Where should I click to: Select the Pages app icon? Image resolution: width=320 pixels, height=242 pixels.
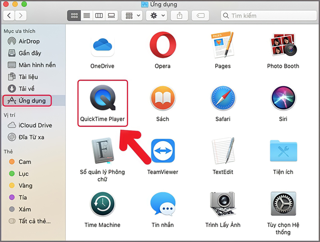[x=223, y=45]
